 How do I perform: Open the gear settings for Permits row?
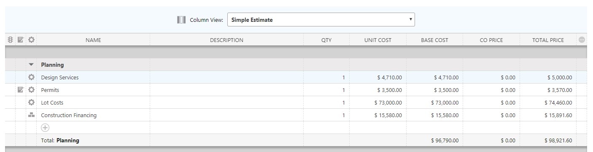(31, 90)
